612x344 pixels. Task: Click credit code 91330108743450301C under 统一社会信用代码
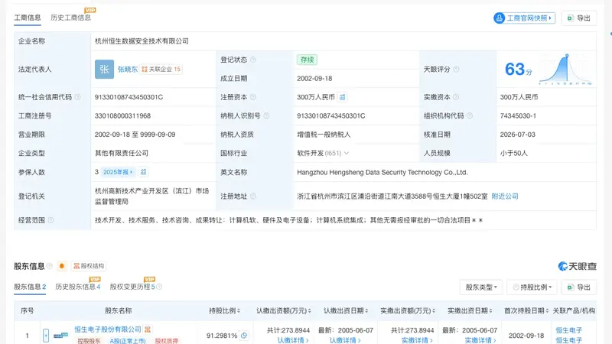(x=129, y=97)
